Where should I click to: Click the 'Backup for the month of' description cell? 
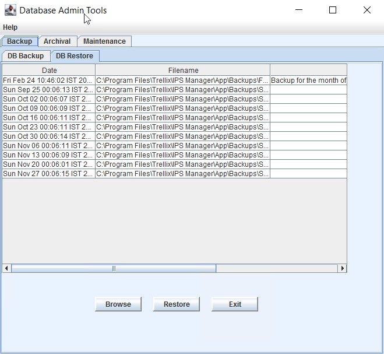(x=309, y=80)
